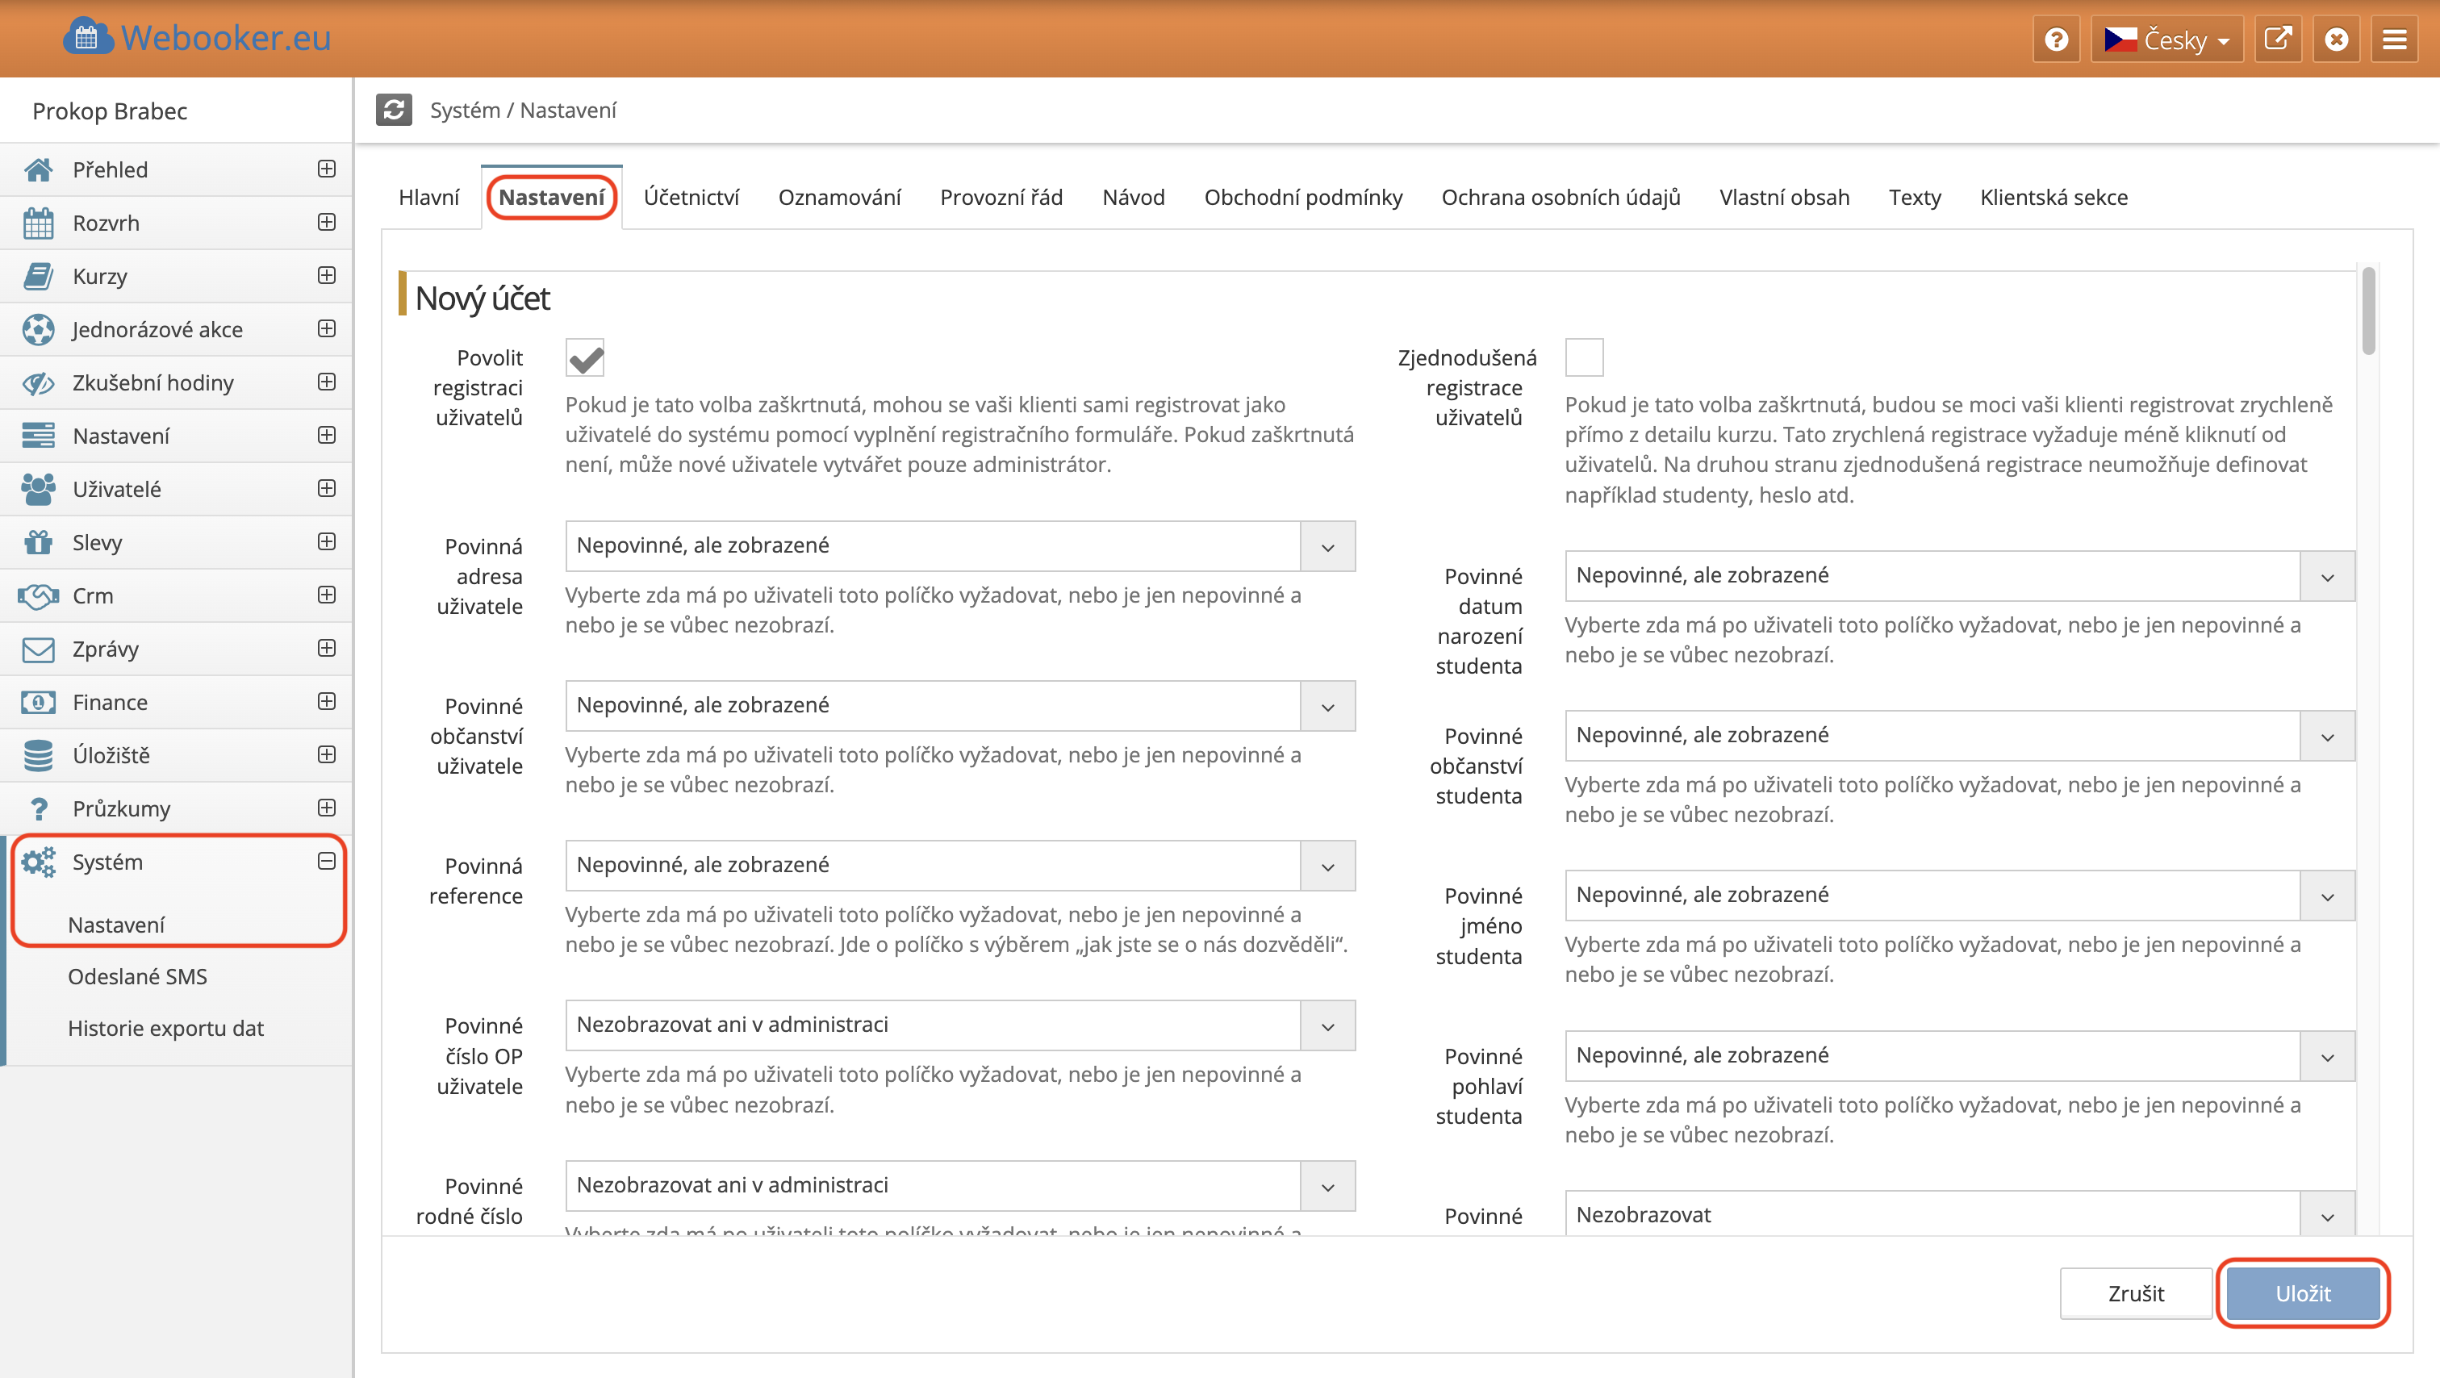Image resolution: width=2440 pixels, height=1378 pixels.
Task: Click the settings panel vertical scrollbar
Action: pos(2368,312)
